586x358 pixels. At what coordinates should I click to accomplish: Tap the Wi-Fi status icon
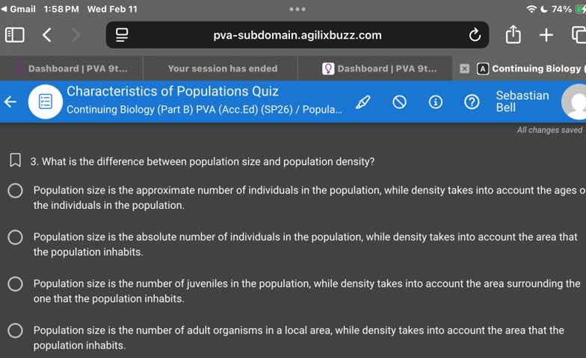click(531, 9)
